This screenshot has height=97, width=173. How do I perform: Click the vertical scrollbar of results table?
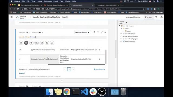(106, 57)
